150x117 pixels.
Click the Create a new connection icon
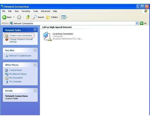point(7,36)
